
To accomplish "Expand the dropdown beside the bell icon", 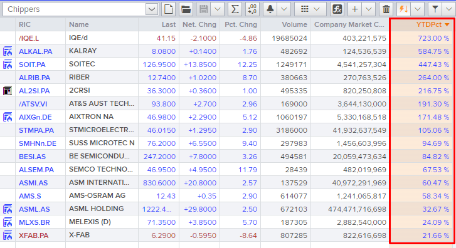I will pos(284,9).
